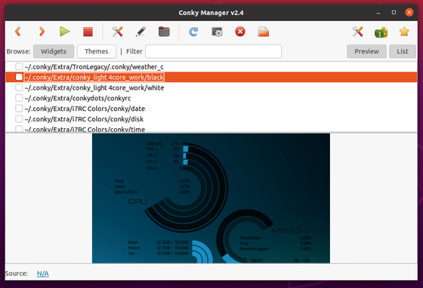
Task: Click the donate money icon
Action: (x=381, y=32)
